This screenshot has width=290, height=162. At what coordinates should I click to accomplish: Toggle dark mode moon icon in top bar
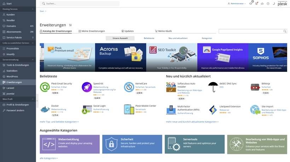click(x=274, y=4)
